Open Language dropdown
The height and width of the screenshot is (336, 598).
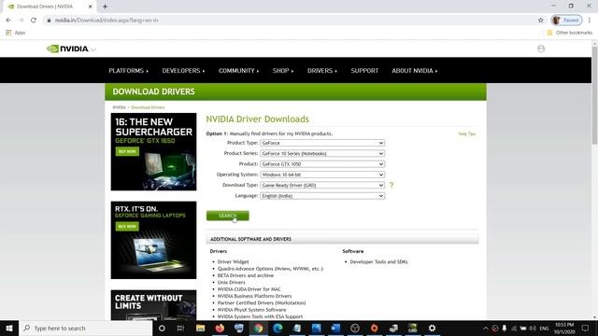[322, 196]
